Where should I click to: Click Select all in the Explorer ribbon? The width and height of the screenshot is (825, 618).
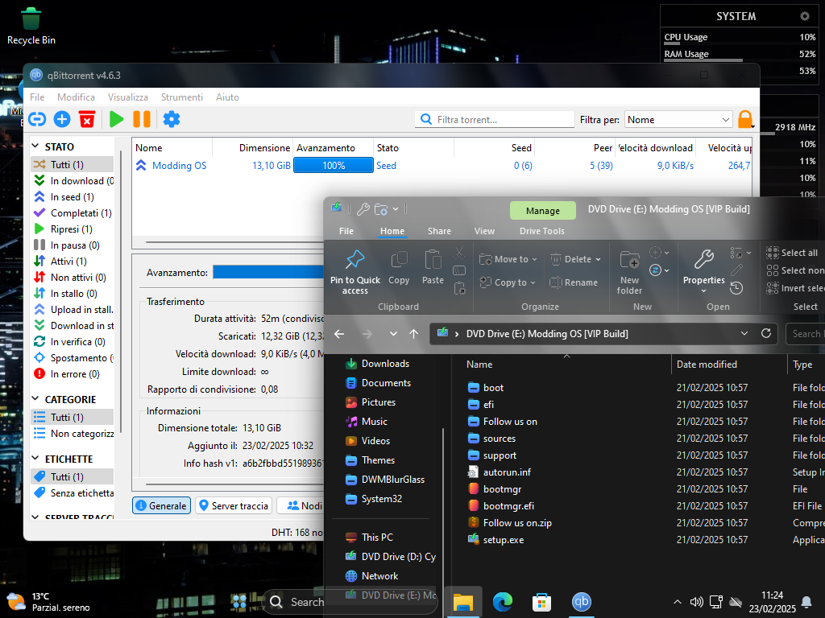792,253
